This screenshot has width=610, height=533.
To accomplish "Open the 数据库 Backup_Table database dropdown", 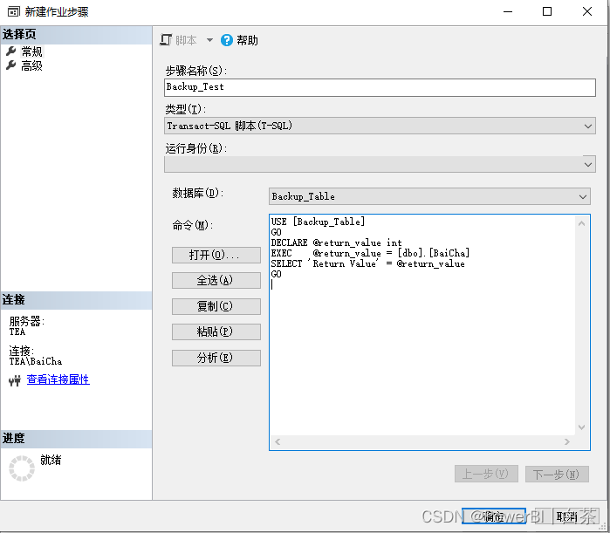I will [429, 196].
